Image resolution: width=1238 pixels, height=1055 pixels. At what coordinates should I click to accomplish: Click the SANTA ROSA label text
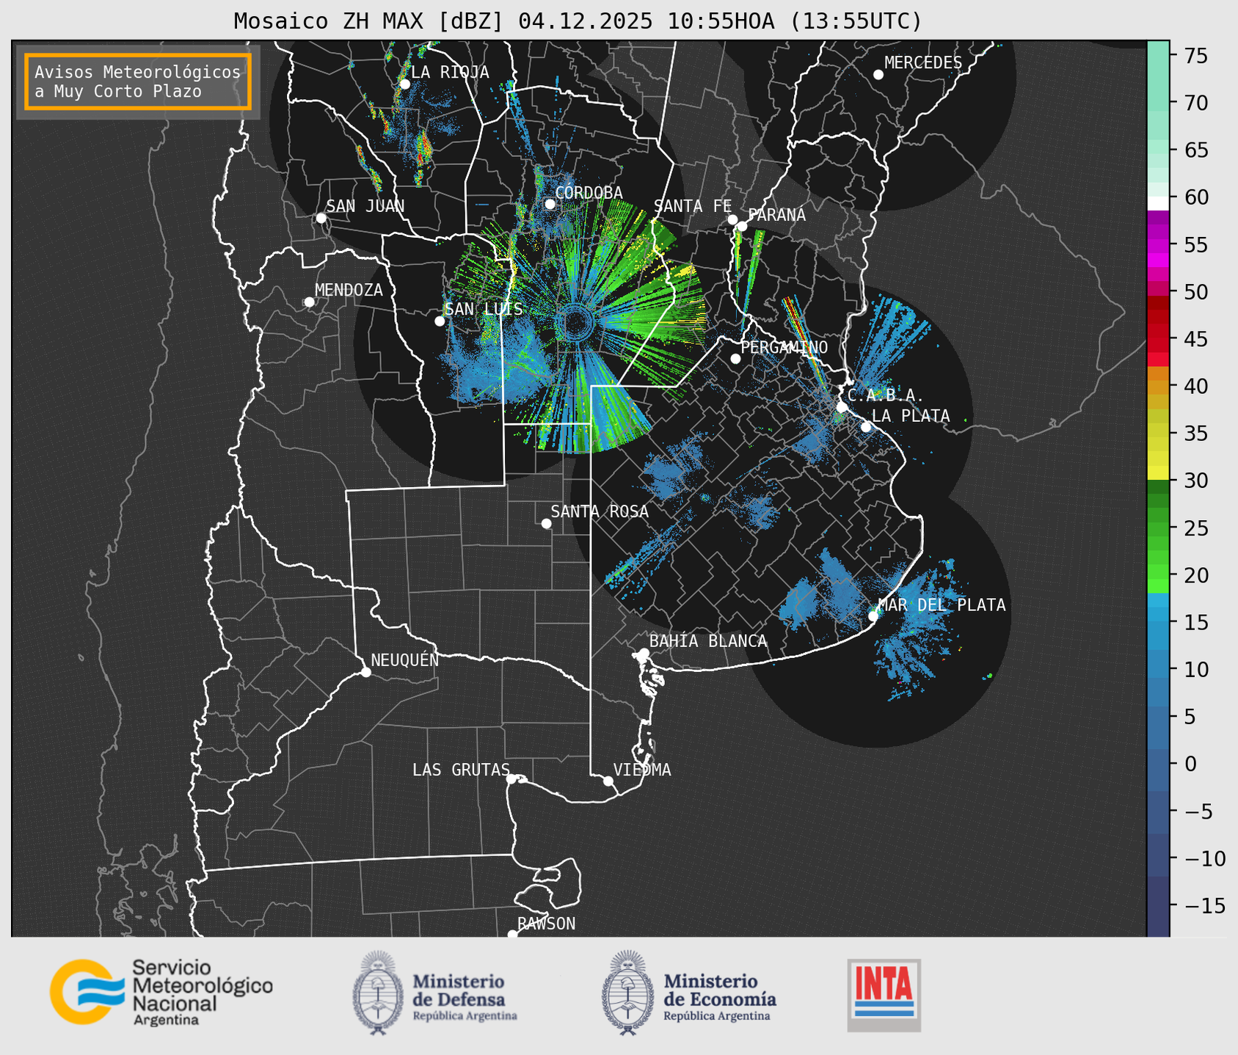(x=600, y=512)
